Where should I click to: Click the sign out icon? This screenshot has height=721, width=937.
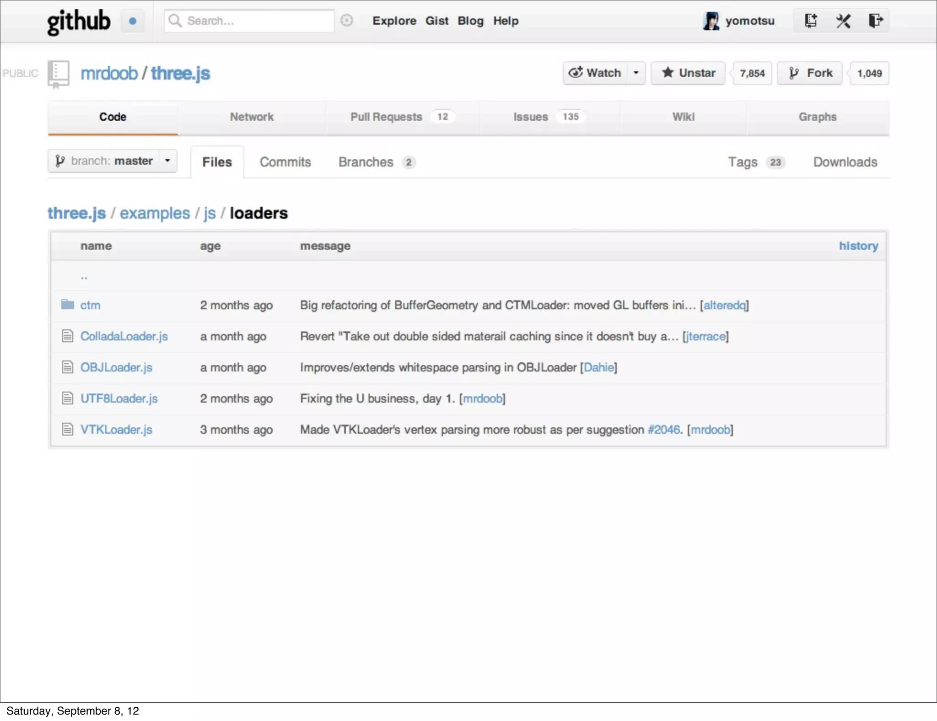point(875,21)
